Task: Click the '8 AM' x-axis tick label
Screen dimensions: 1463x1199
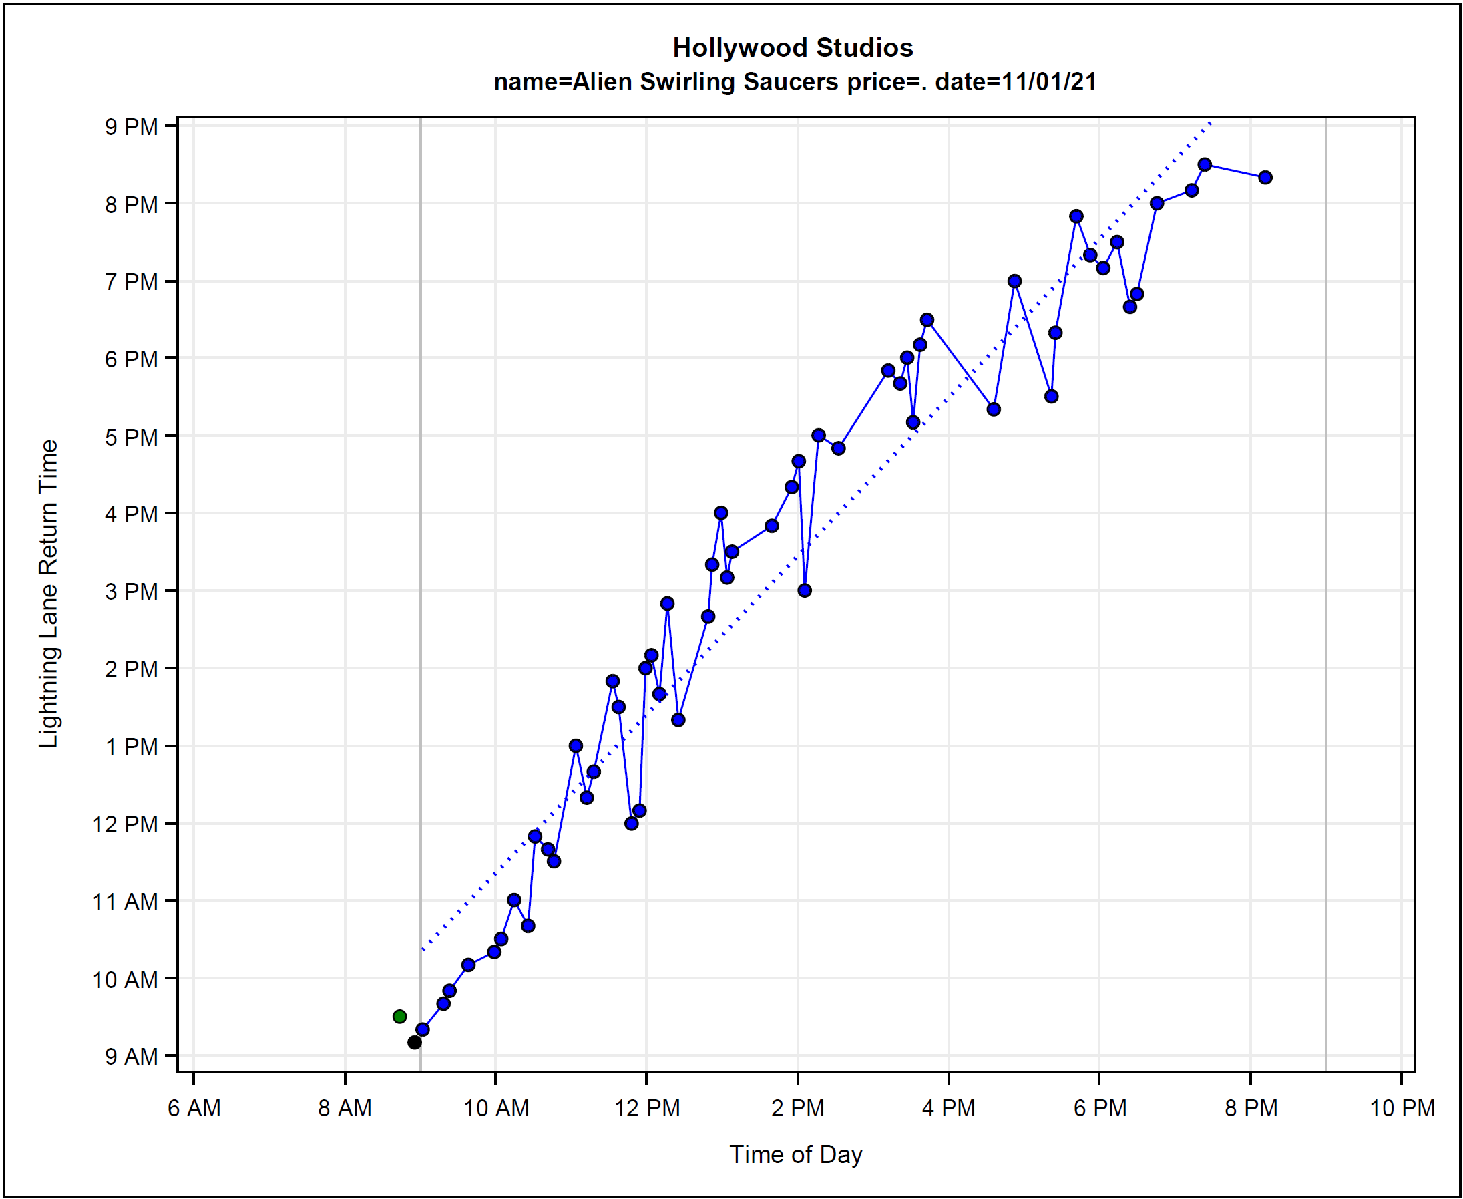Action: (345, 1108)
